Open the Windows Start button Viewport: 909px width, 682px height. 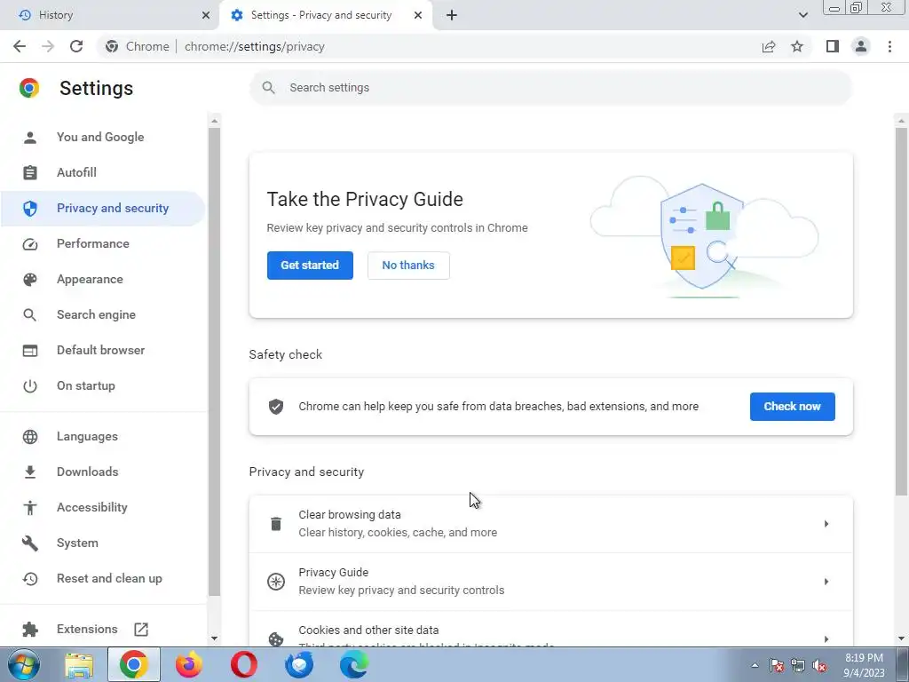tap(24, 664)
